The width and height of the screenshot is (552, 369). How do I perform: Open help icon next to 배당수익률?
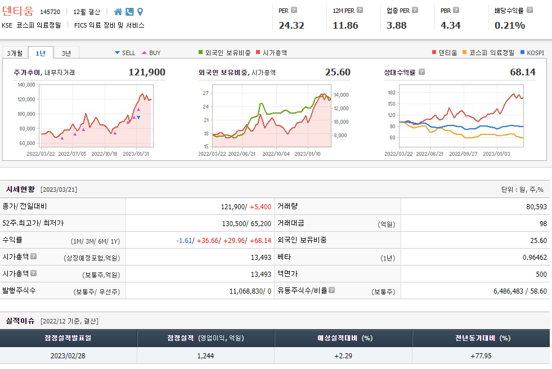529,10
